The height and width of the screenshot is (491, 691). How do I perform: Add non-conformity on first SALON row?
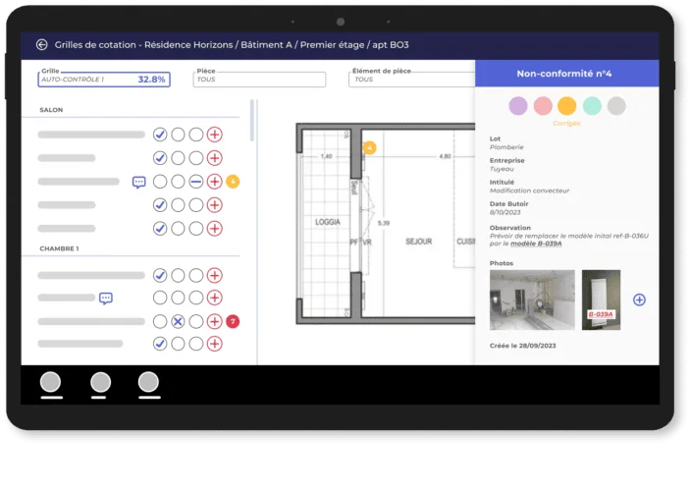(x=215, y=135)
